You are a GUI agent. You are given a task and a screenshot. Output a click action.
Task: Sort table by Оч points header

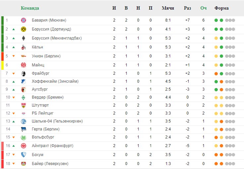pyautogui.click(x=203, y=8)
